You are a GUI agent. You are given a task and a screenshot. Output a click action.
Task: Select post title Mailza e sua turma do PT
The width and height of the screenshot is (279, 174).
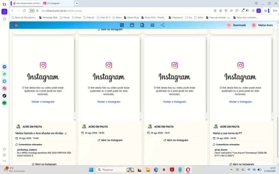tap(228, 133)
